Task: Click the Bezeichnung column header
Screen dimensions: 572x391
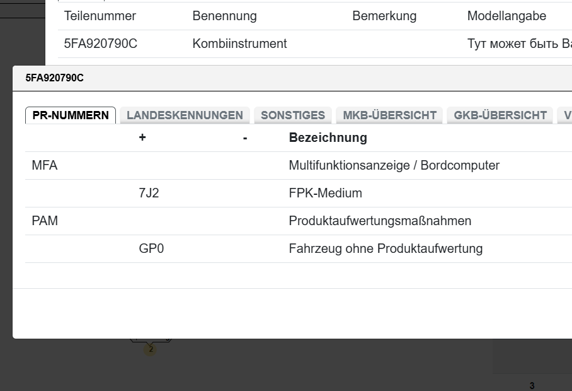Action: coord(328,137)
